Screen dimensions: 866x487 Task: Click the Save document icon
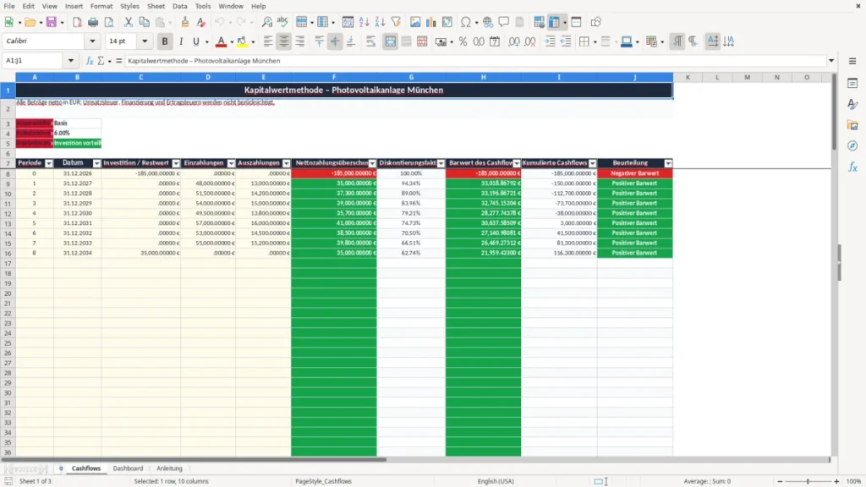tap(52, 22)
